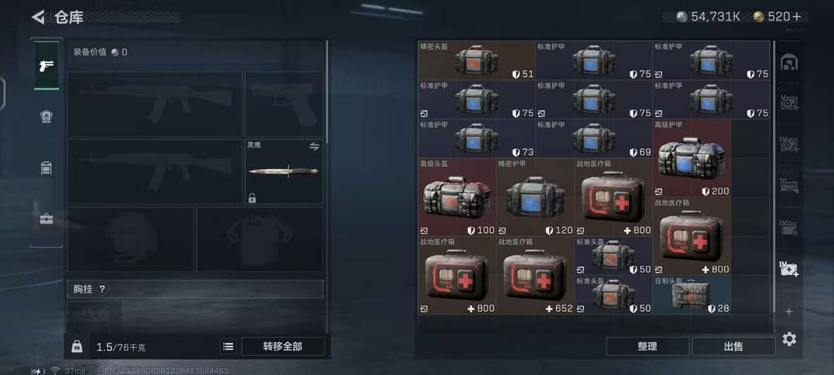Image resolution: width=834 pixels, height=375 pixels.
Task: Click the question mark next to 胸挂
Action: tap(102, 289)
